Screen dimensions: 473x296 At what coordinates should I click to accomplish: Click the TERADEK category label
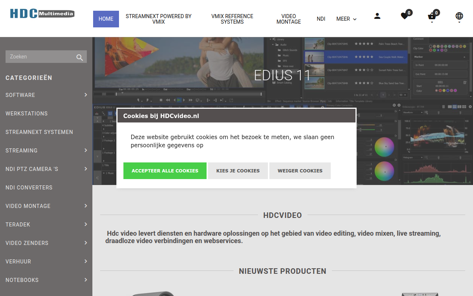coord(18,225)
